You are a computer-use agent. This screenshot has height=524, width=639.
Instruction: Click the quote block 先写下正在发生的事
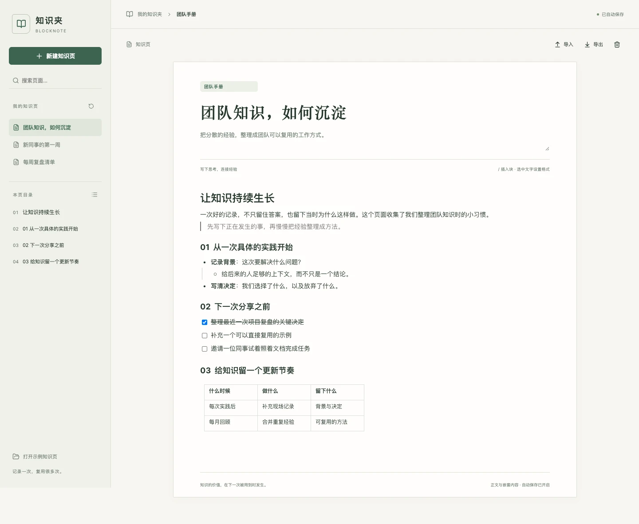275,227
